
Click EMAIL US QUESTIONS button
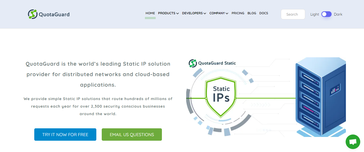132,135
